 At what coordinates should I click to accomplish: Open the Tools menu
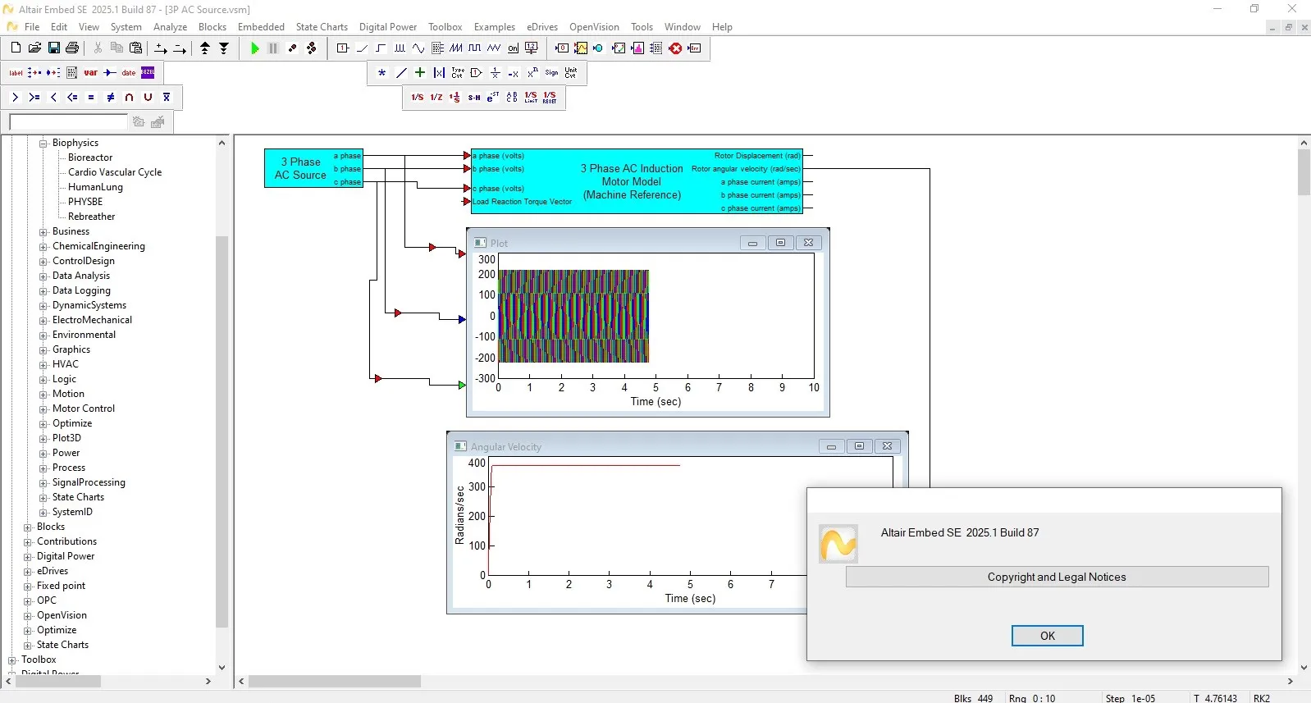click(x=642, y=27)
